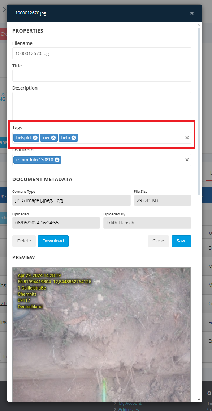This screenshot has height=411, width=212.
Task: Click the scroll up arrow of dialog
Action: pos(199,25)
